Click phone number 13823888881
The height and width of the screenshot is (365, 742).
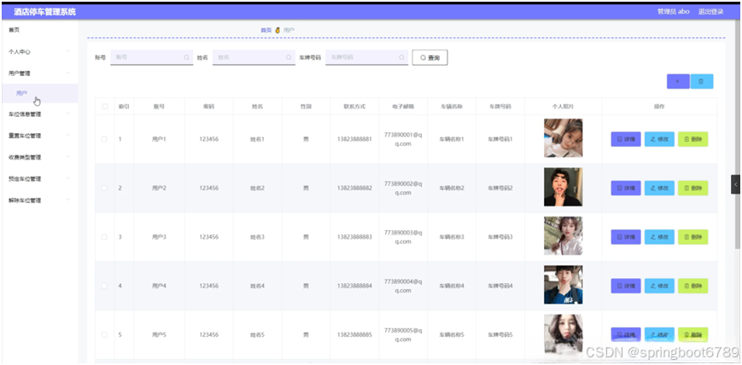pos(354,139)
